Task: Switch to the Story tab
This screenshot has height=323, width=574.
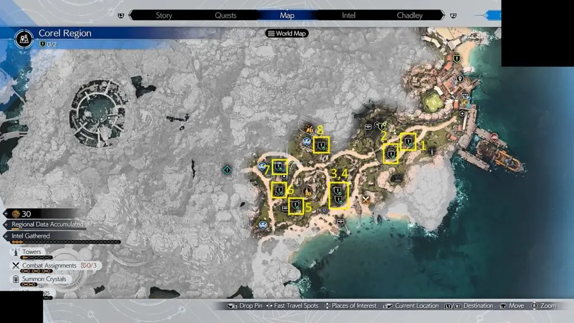Action: (164, 15)
